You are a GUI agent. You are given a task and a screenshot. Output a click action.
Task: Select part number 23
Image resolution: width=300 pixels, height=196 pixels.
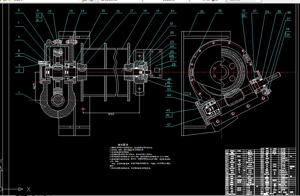point(172,42)
